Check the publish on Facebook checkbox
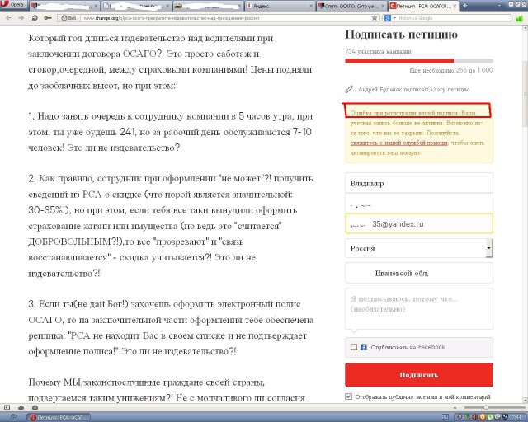The image size is (528, 422). (354, 347)
